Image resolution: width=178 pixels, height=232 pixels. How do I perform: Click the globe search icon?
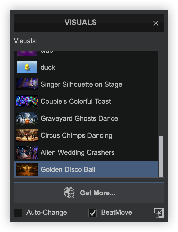point(69,193)
